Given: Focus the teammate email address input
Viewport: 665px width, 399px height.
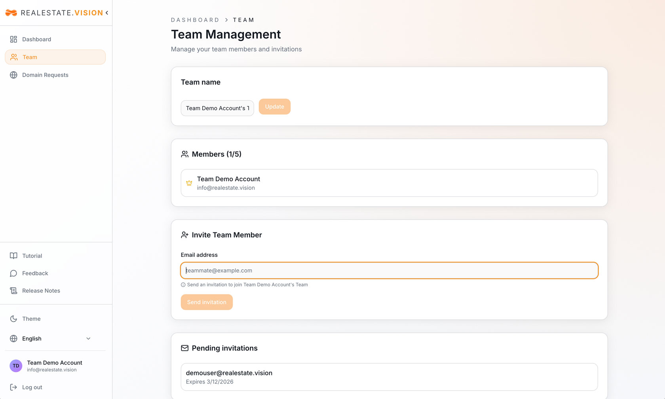Looking at the screenshot, I should [x=389, y=270].
